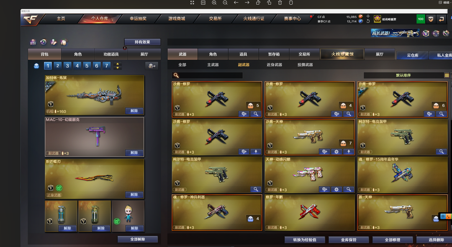
Task: Click magnifier on 沙鹰-修罗 card with badge 5
Action: [x=256, y=114]
